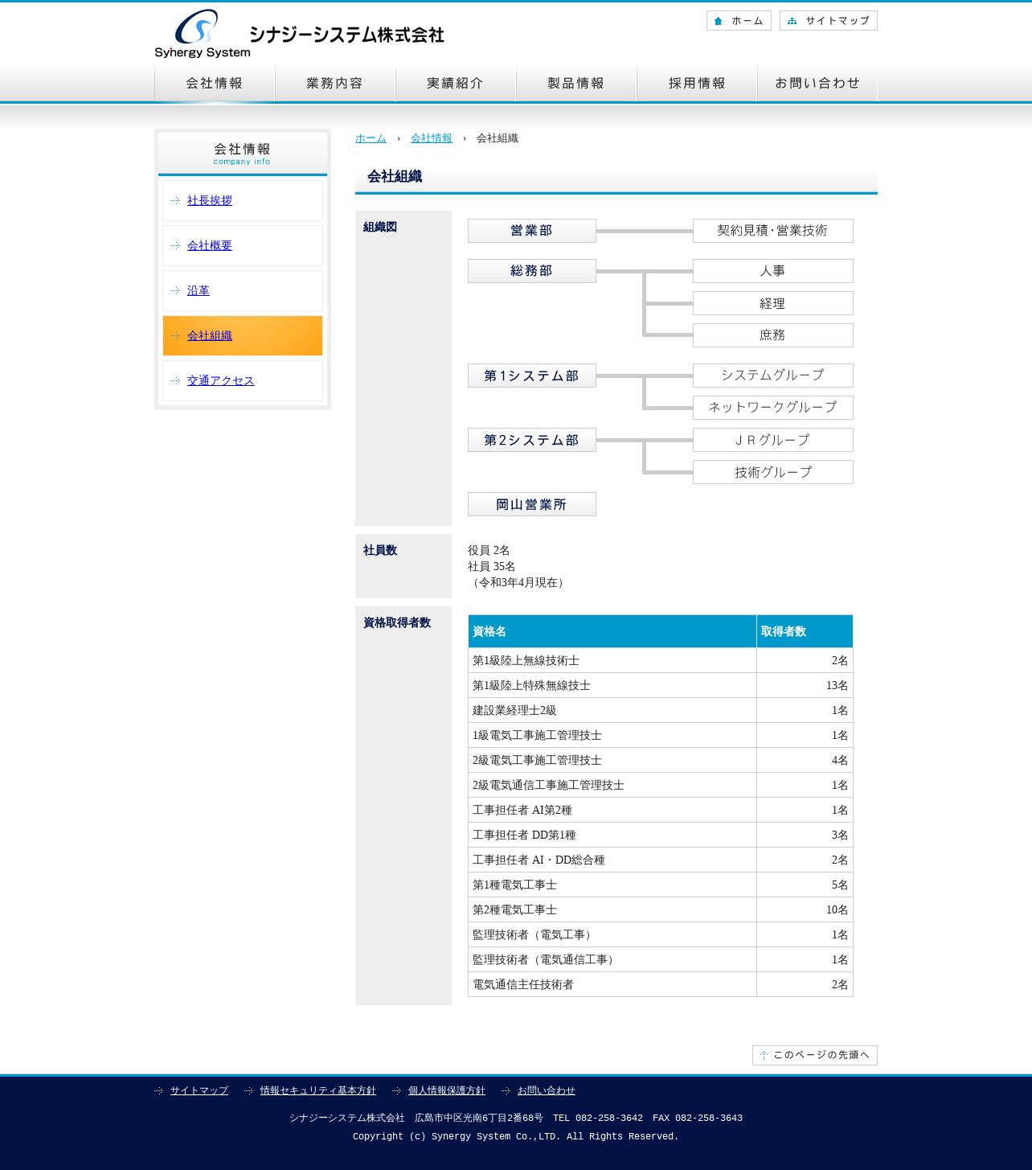
Task: Go to ホーム via breadcrumb link
Action: point(371,138)
